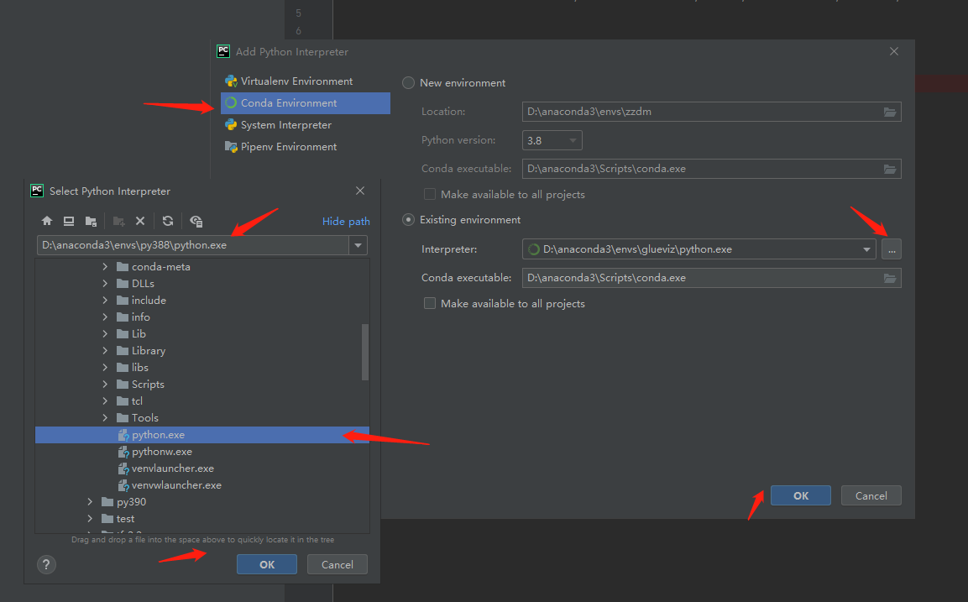Select the Library folder row
Viewport: 968px width, 602px height.
tap(202, 351)
